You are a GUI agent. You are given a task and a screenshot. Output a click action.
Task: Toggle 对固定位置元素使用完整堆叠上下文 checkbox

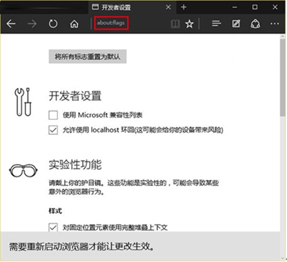point(53,227)
